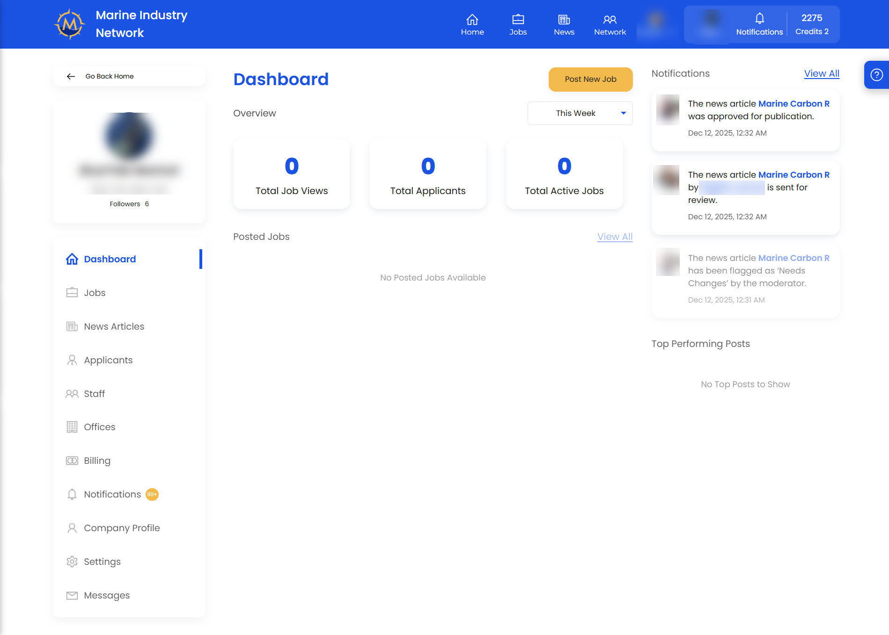889x635 pixels.
Task: Open the 2275 Credits indicator
Action: [811, 24]
